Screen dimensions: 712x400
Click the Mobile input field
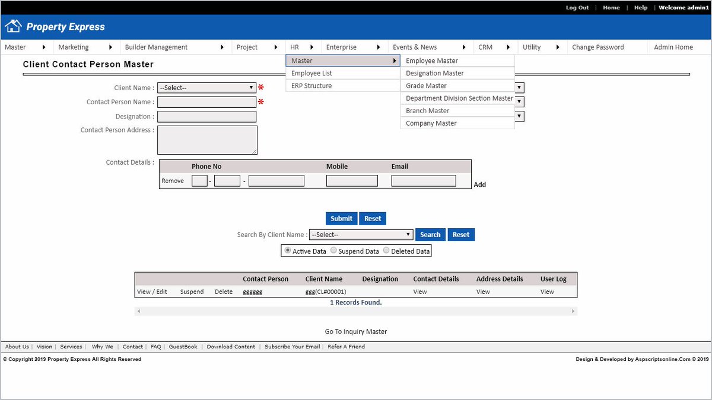[x=352, y=181]
